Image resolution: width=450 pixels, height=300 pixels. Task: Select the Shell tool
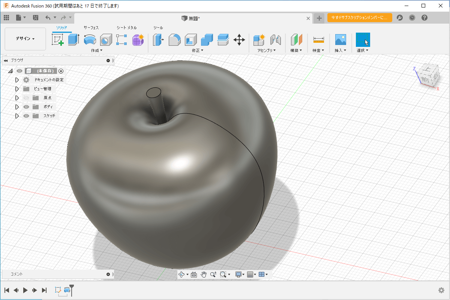pos(191,39)
